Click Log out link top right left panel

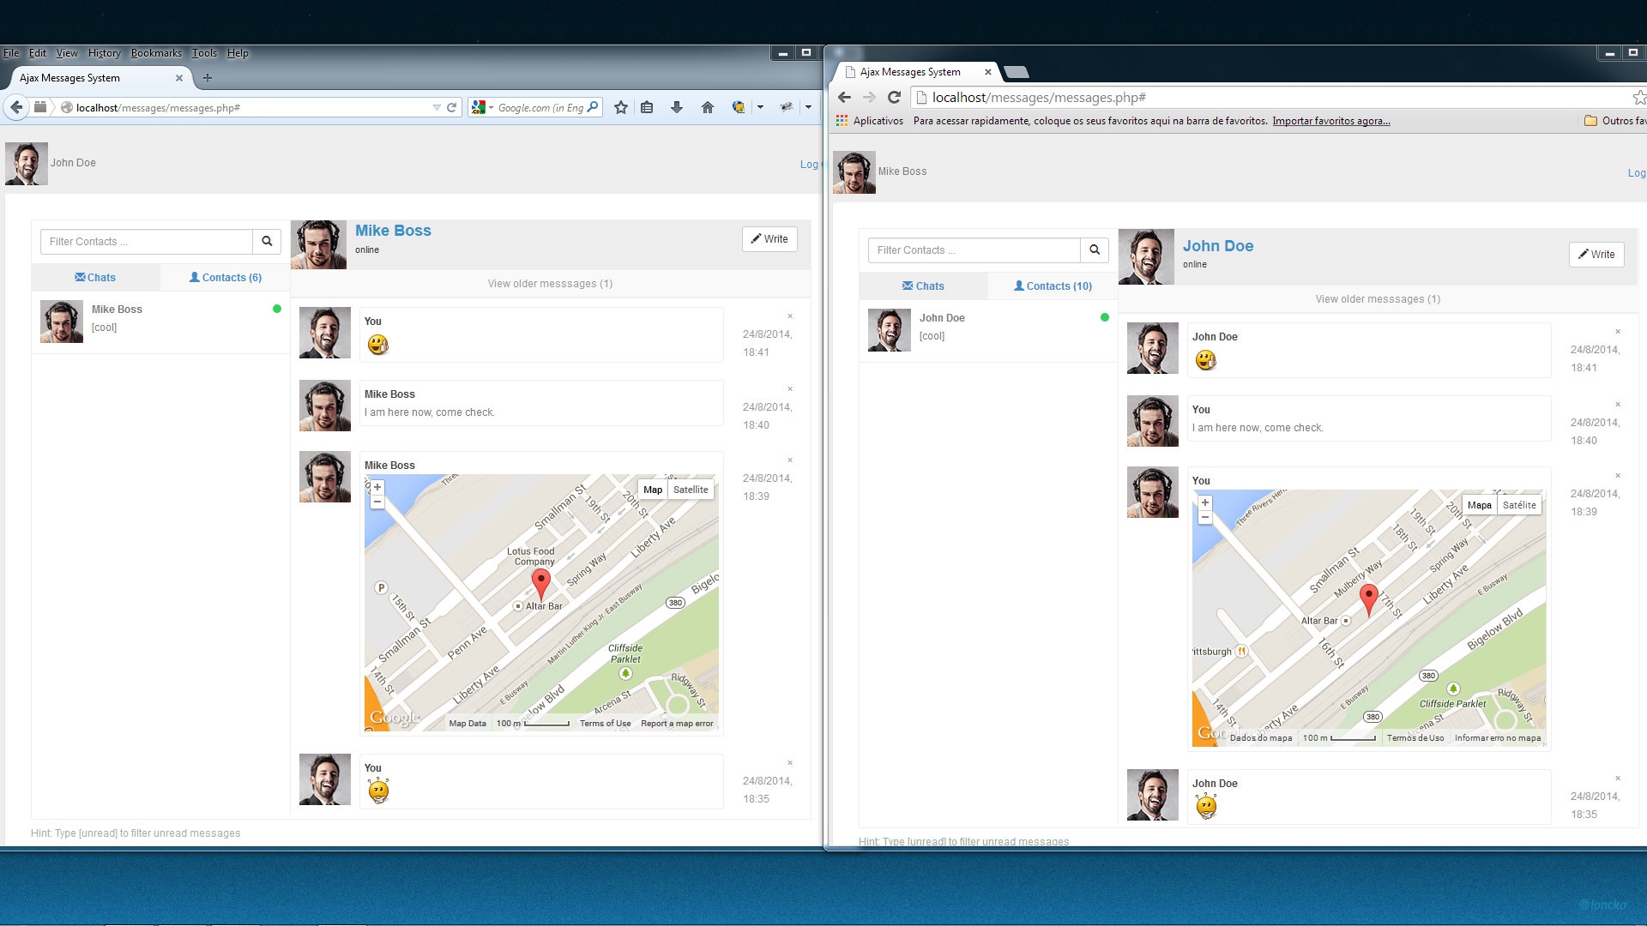809,164
